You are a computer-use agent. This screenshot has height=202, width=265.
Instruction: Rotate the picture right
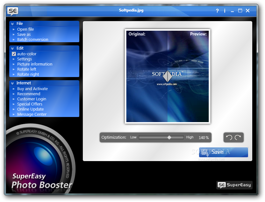[28, 74]
